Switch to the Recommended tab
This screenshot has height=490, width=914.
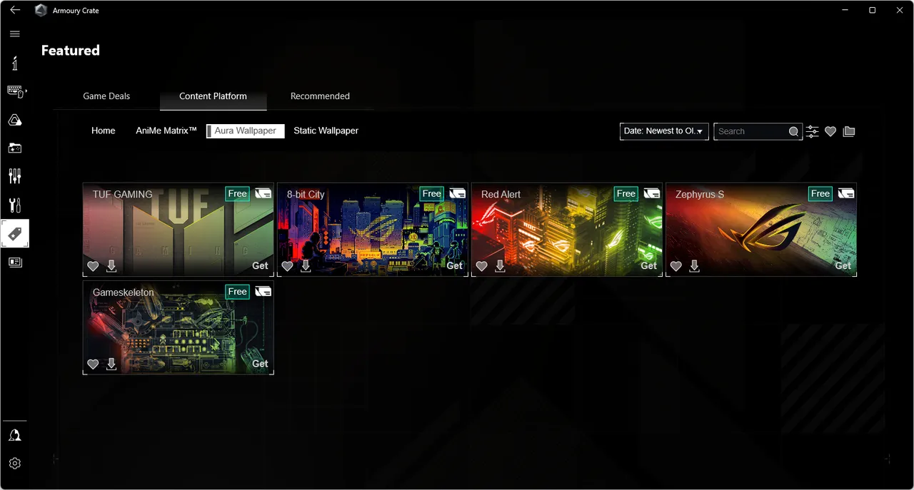pos(320,96)
